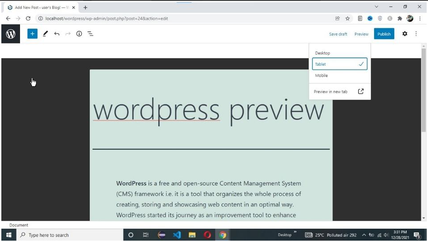Toggle the Preview dropdown
This screenshot has height=242, width=428.
361,34
